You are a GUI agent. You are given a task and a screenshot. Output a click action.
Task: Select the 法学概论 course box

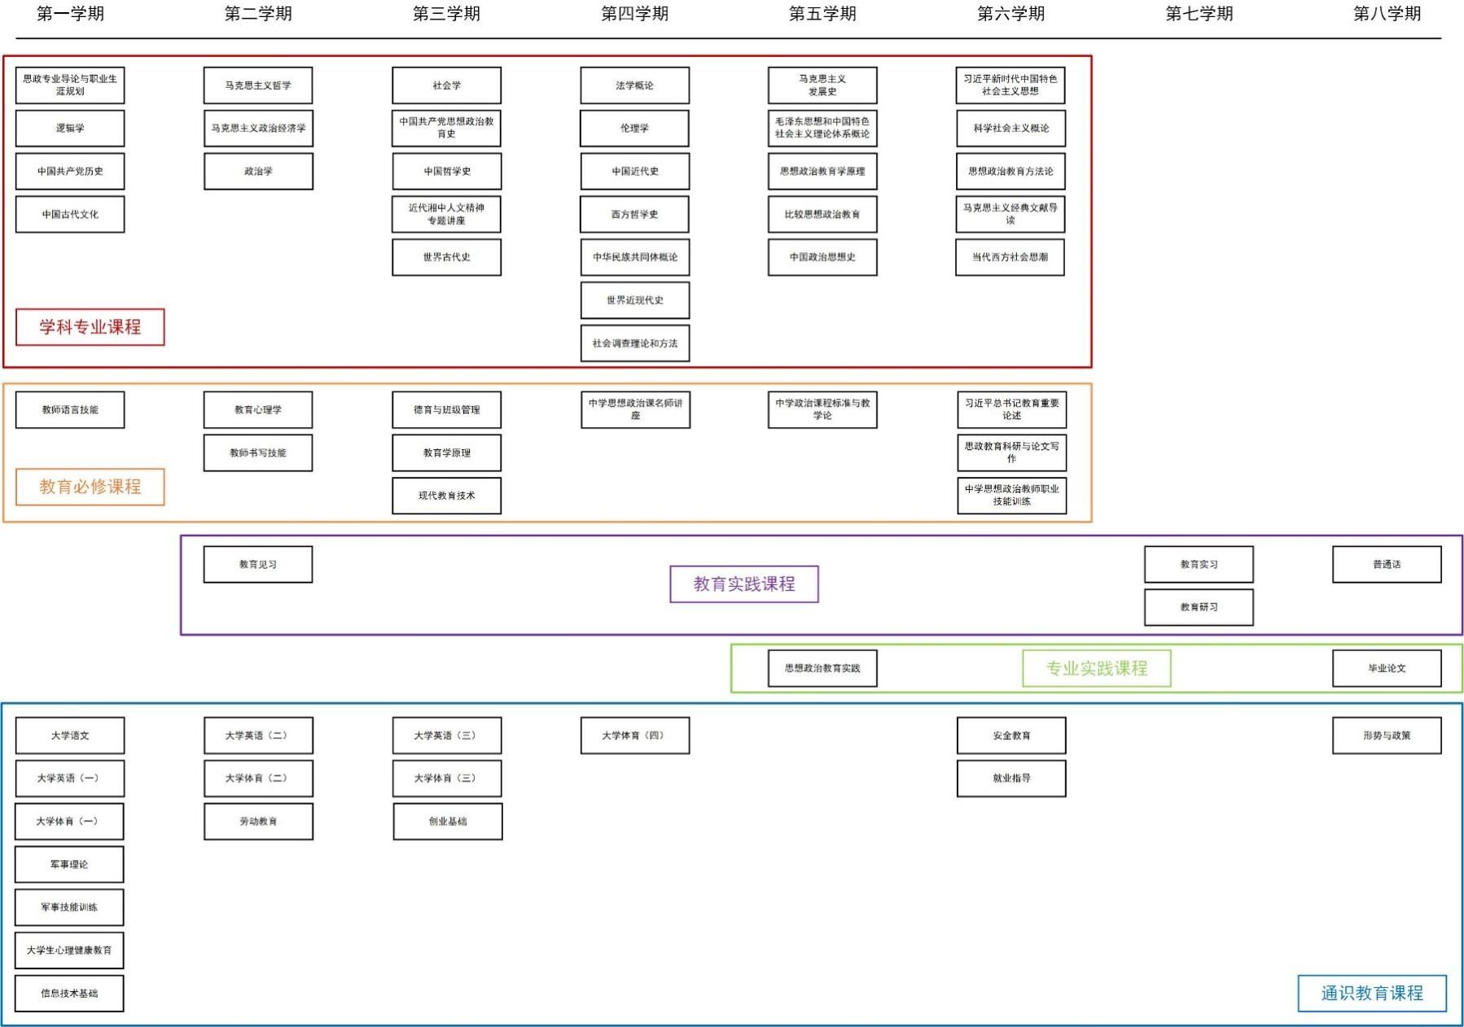[x=634, y=85]
